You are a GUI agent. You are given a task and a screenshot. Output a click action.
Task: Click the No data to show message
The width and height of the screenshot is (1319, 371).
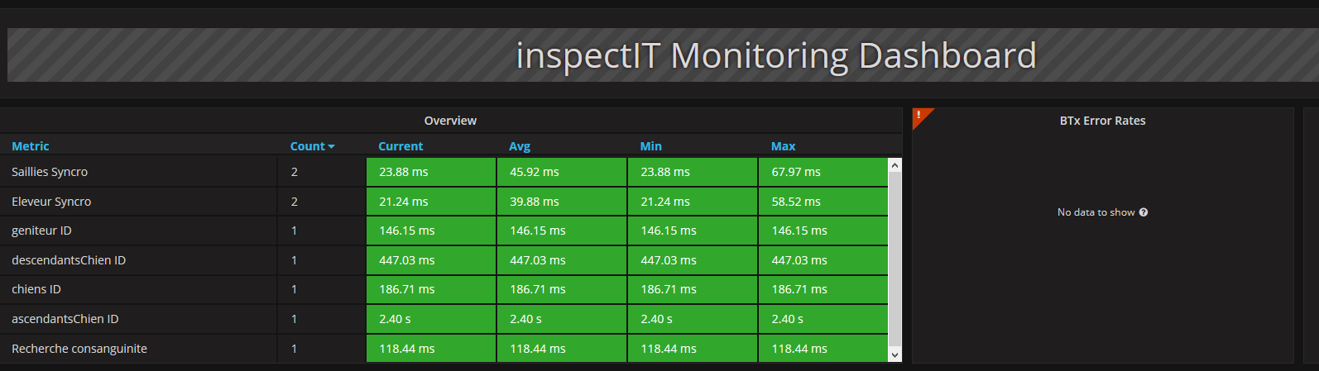(x=1096, y=212)
